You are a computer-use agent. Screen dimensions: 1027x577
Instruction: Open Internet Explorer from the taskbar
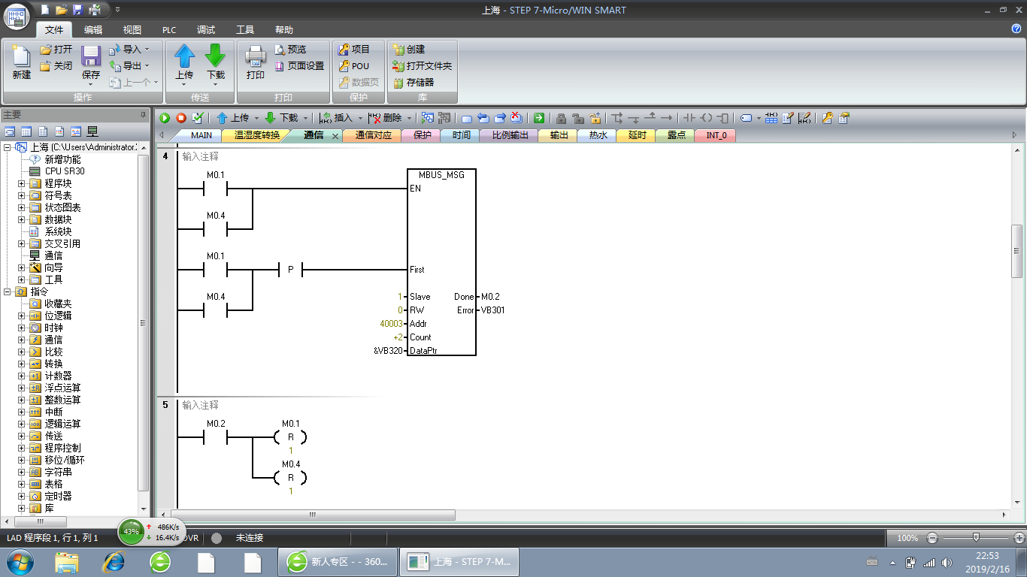coord(114,561)
